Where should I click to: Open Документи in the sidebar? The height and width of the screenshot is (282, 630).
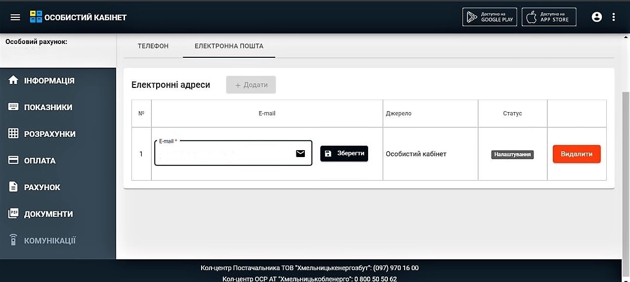coord(48,214)
